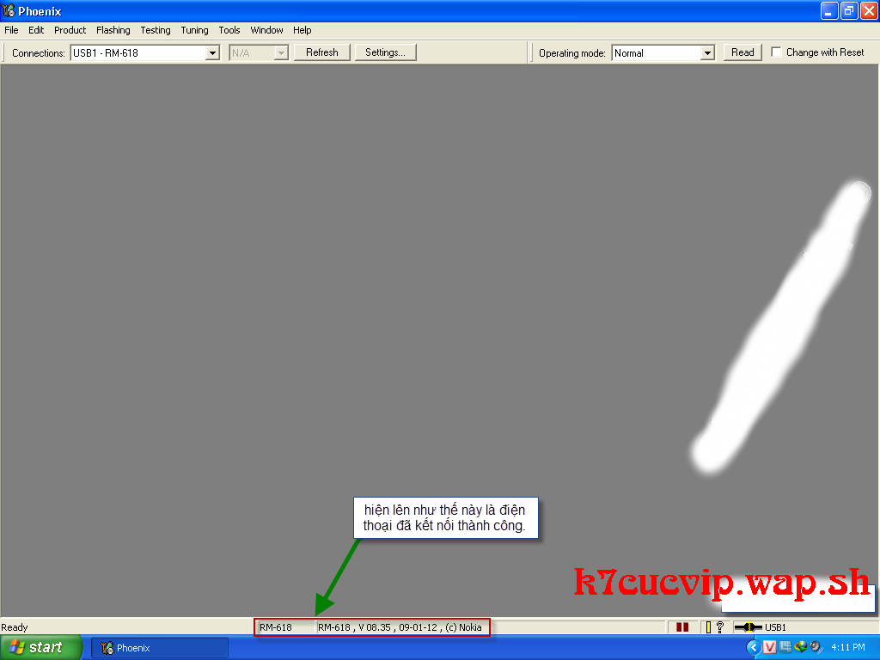
Task: Click the network globe tray icon
Action: point(800,647)
